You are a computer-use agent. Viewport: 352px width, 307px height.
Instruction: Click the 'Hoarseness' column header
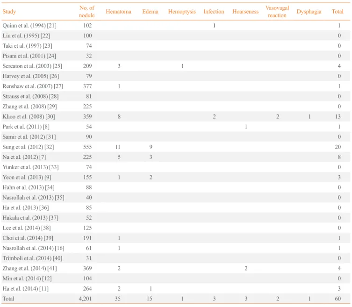pos(245,12)
